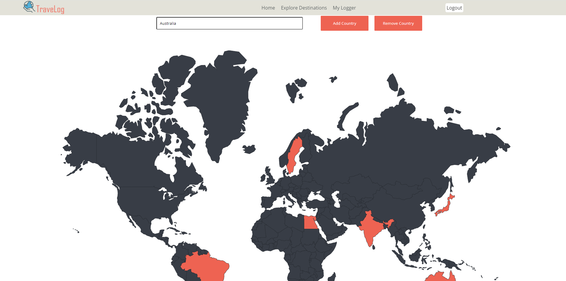
Task: Click the Logout button
Action: point(454,8)
